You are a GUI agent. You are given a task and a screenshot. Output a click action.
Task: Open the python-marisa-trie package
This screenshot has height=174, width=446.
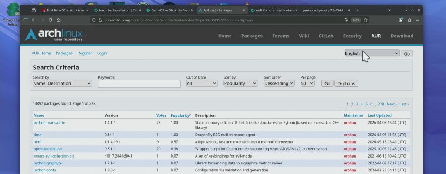[49, 123]
